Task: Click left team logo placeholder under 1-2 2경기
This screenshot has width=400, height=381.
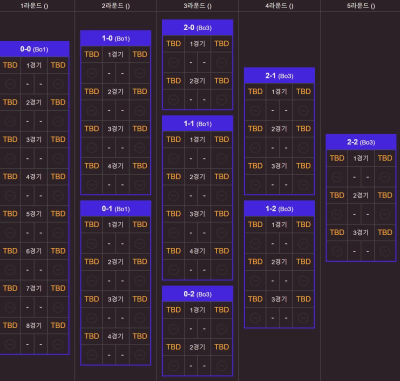Action: (x=255, y=281)
